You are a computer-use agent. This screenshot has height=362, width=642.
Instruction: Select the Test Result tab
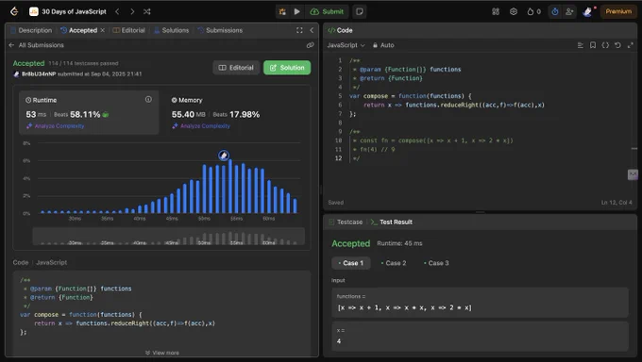[392, 222]
